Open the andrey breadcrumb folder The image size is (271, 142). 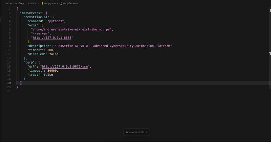pos(20,3)
